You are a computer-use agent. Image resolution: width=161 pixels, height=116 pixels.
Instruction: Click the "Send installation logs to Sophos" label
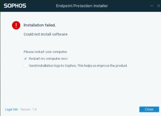click(x=52, y=66)
